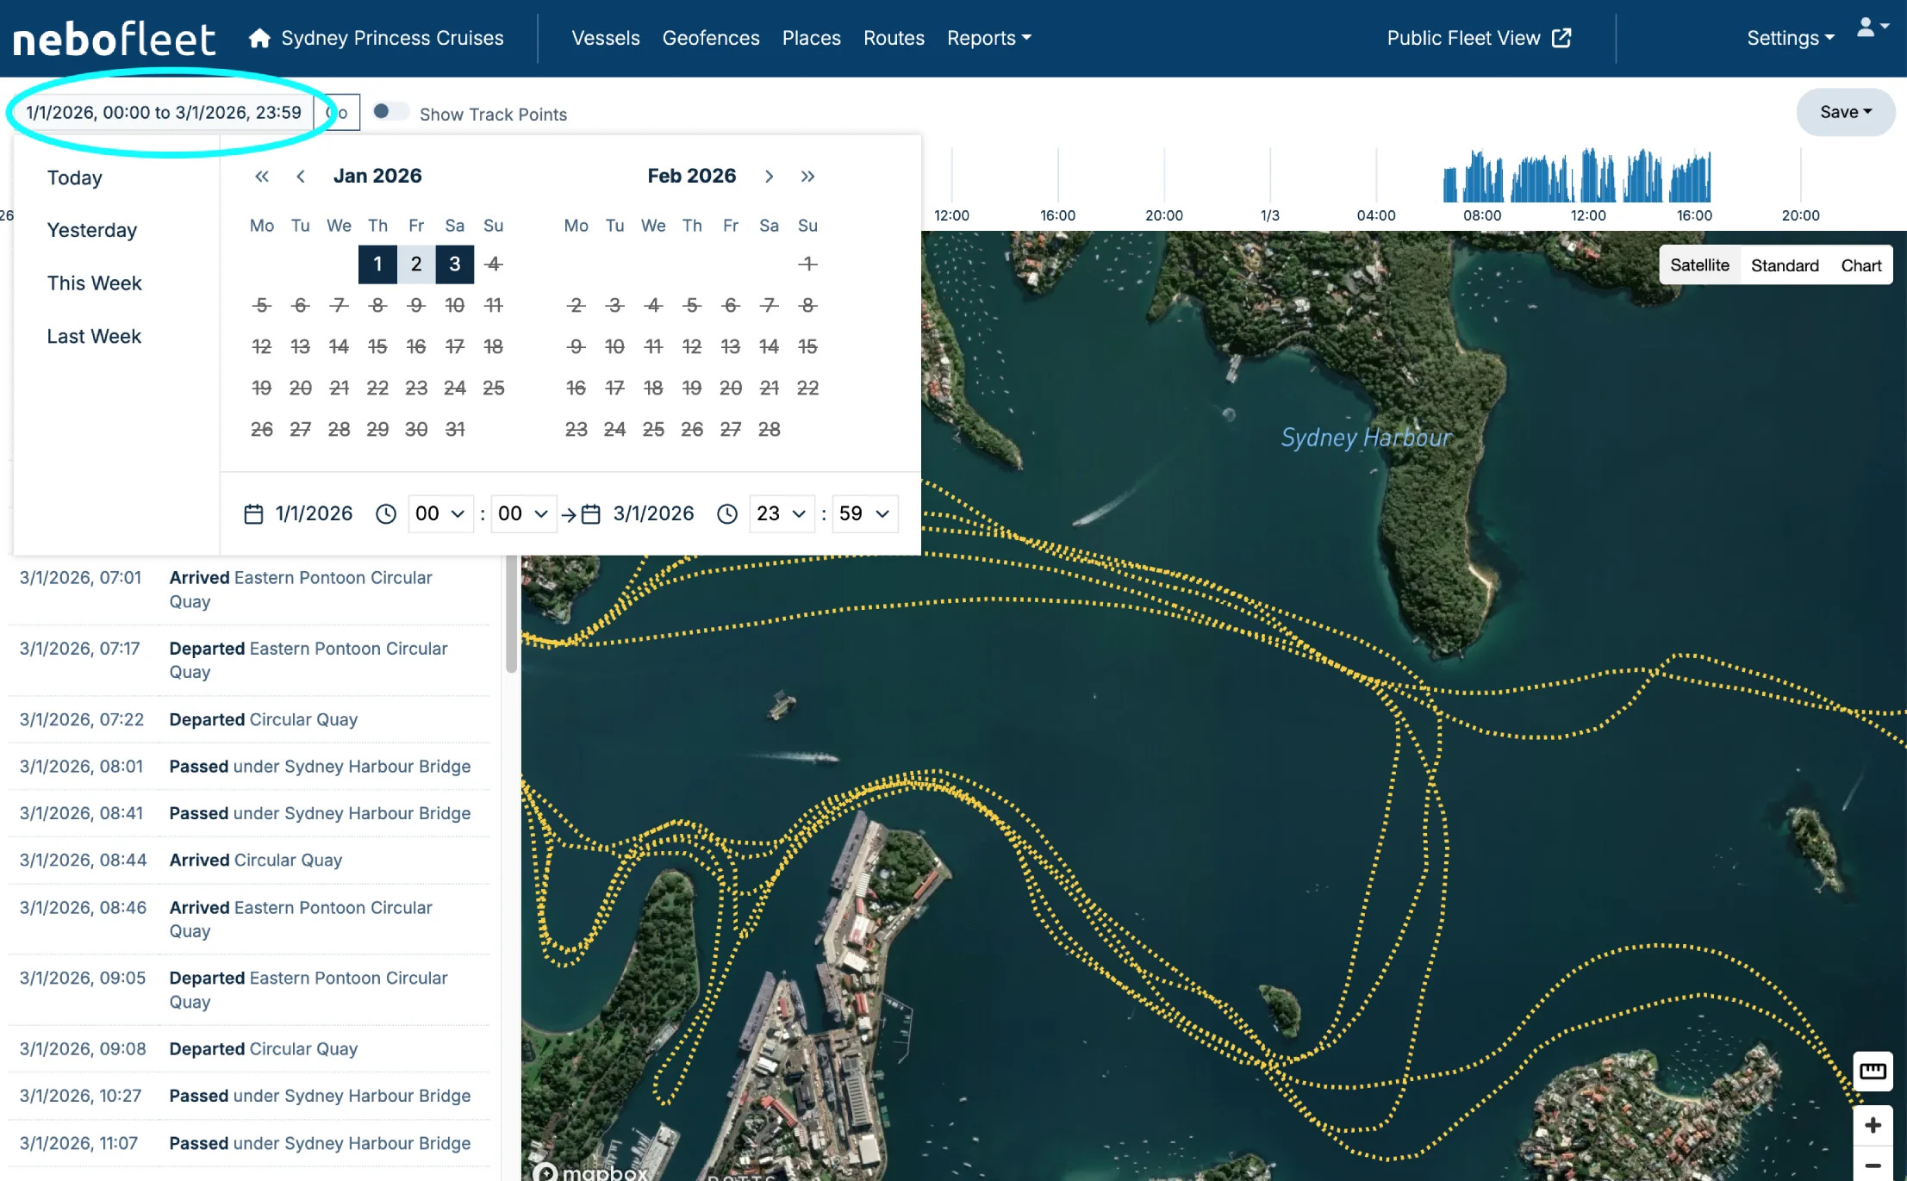Switch the map to Chart view

pos(1860,265)
